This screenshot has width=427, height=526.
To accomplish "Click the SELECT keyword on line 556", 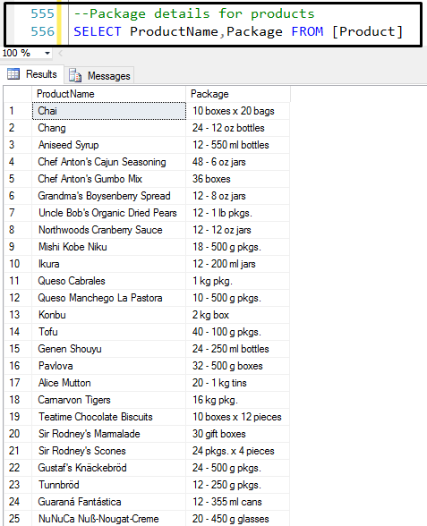I will coord(98,31).
